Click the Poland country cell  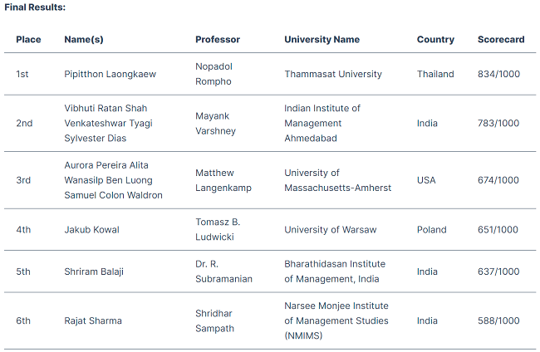pos(431,230)
